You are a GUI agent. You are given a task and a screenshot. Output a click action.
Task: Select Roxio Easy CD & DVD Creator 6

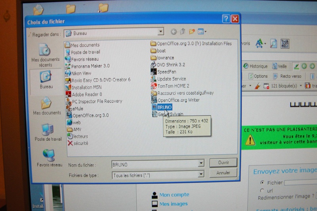[x=98, y=80]
